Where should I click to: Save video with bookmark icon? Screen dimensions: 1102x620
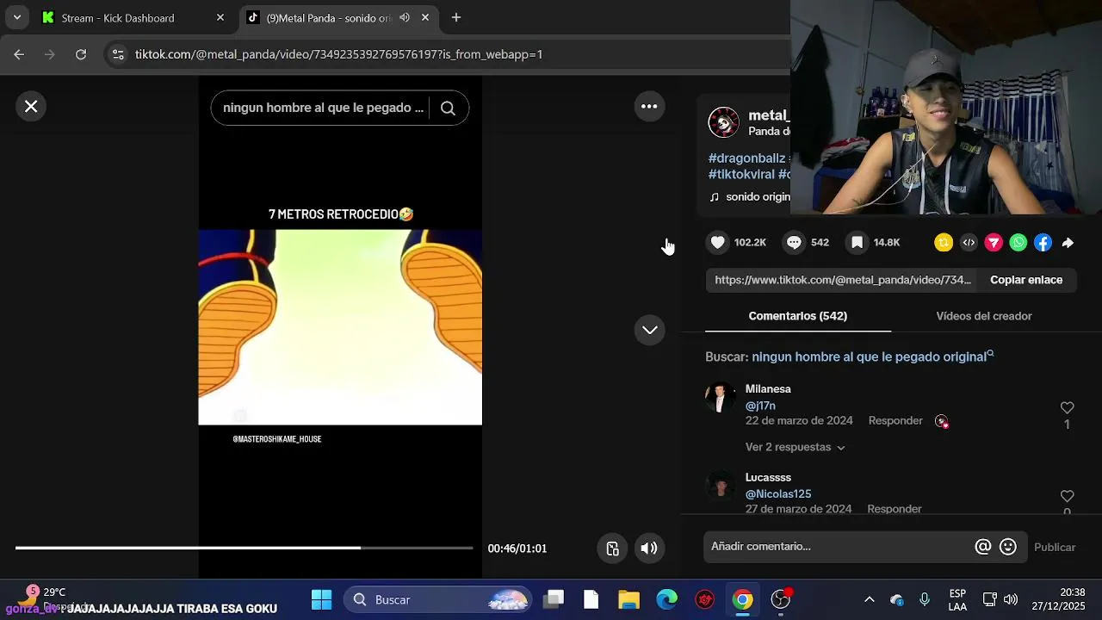click(x=857, y=243)
